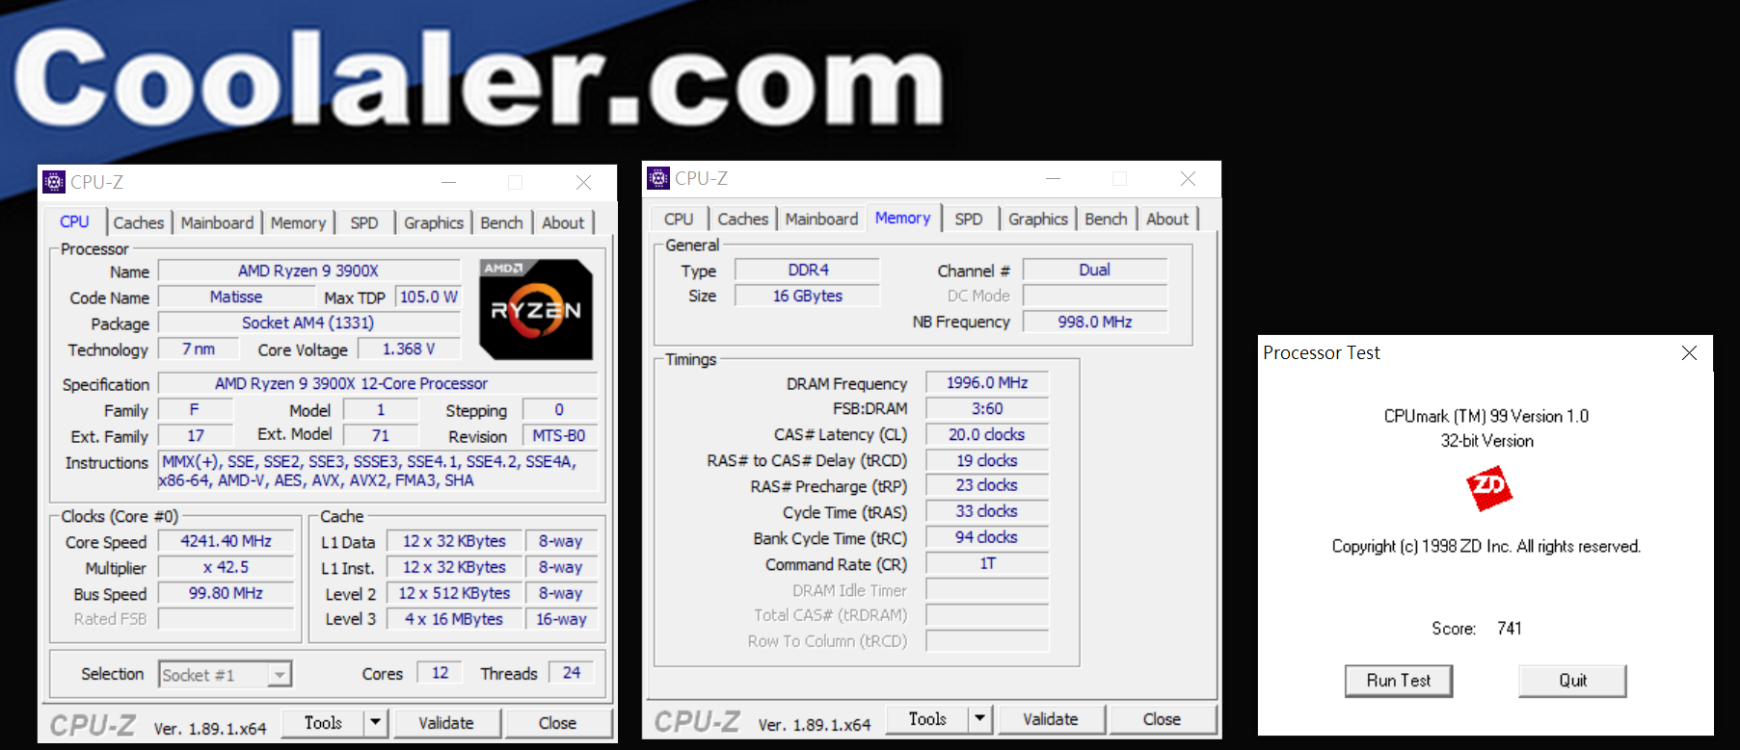Click DRAM Frequency value 1996.0 MHz
The image size is (1740, 750).
[x=987, y=382]
